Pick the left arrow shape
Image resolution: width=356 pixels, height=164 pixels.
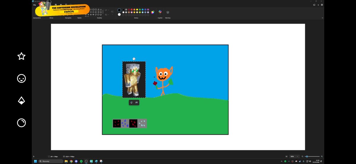coord(98,12)
